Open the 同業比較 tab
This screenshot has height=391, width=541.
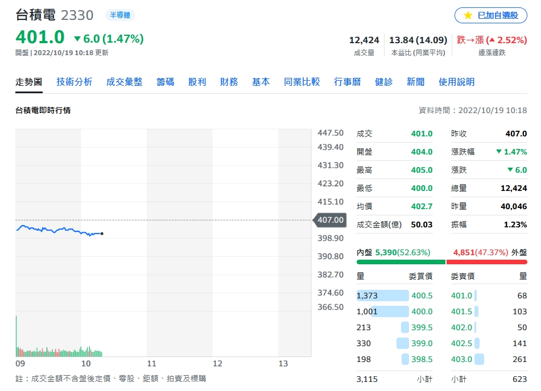[302, 82]
